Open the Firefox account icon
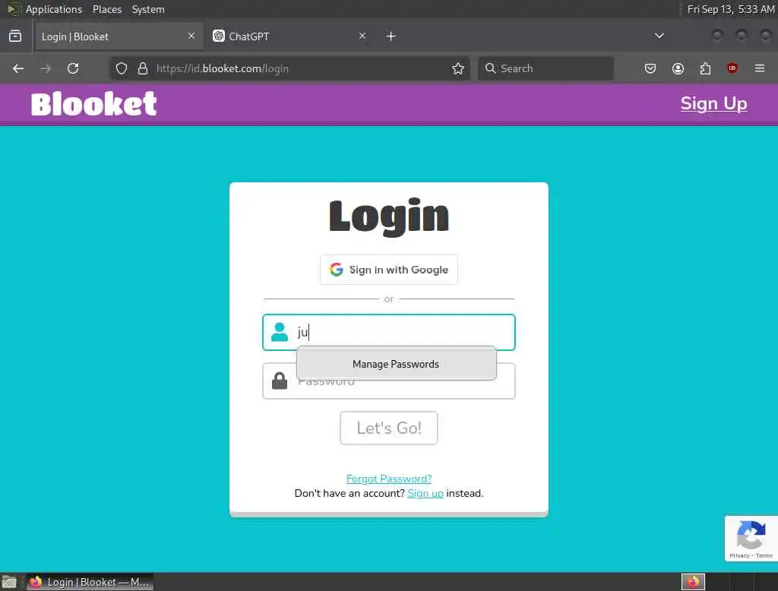Screen dimensions: 778x591 [x=678, y=68]
